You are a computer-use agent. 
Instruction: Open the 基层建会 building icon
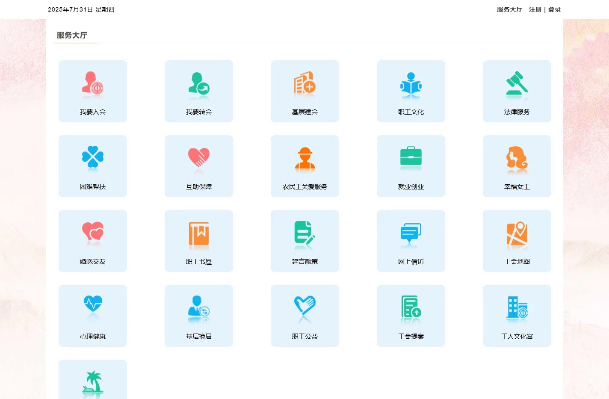[305, 84]
